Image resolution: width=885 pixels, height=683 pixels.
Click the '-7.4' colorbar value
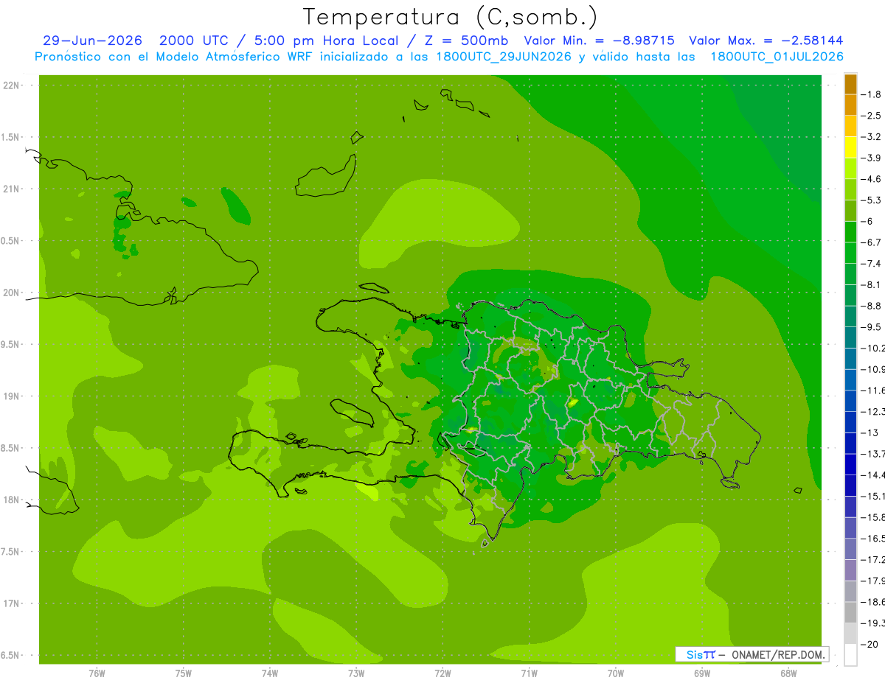click(x=872, y=263)
